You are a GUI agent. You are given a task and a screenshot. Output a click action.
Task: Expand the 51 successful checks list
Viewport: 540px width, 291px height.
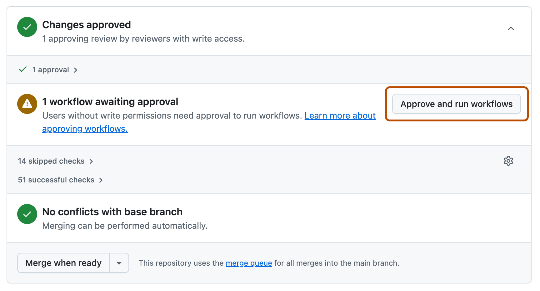(x=101, y=180)
